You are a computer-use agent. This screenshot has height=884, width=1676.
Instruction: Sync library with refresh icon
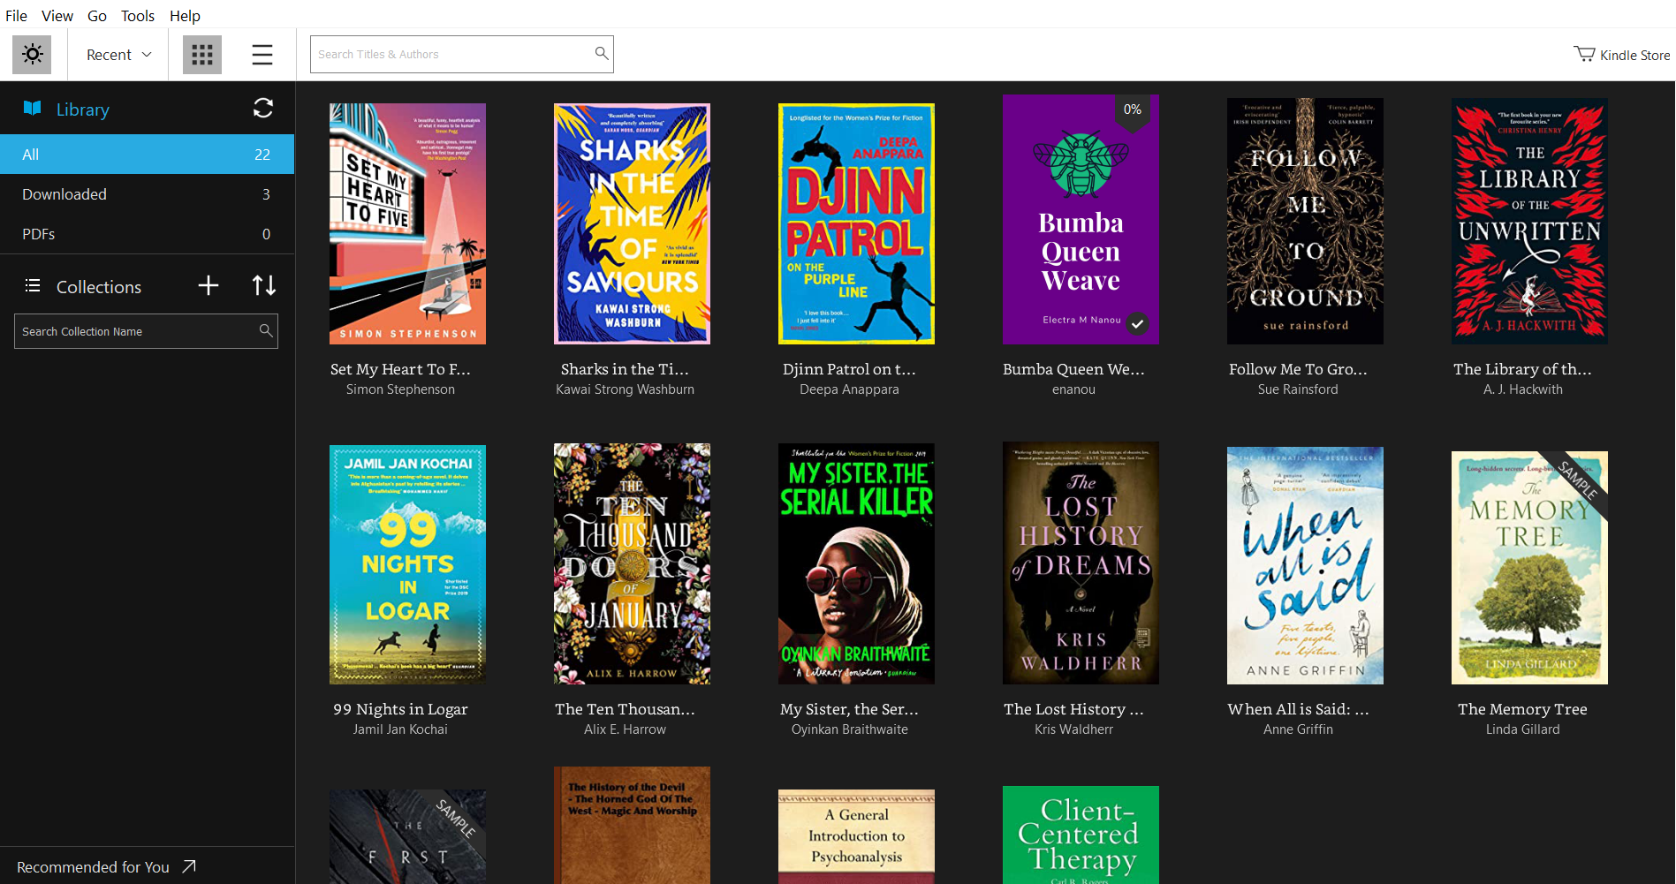pyautogui.click(x=263, y=109)
